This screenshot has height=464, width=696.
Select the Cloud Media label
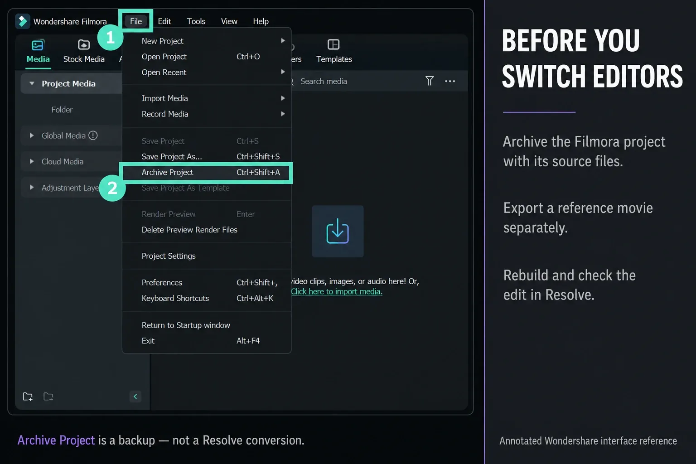tap(63, 161)
